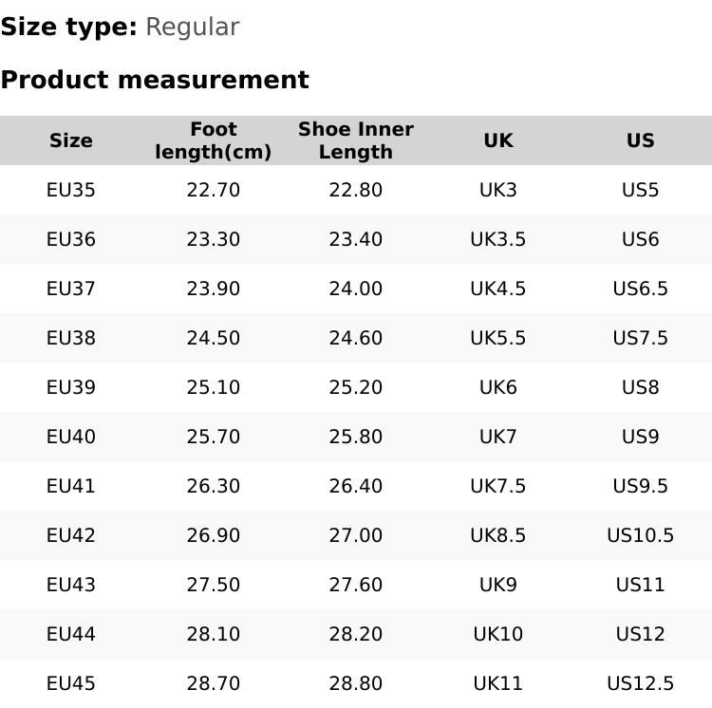
Task: Select the US6.5 cell
Action: pos(641,289)
